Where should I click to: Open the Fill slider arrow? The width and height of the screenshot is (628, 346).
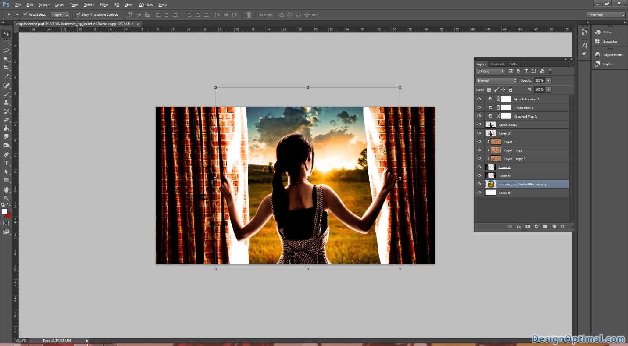click(548, 89)
